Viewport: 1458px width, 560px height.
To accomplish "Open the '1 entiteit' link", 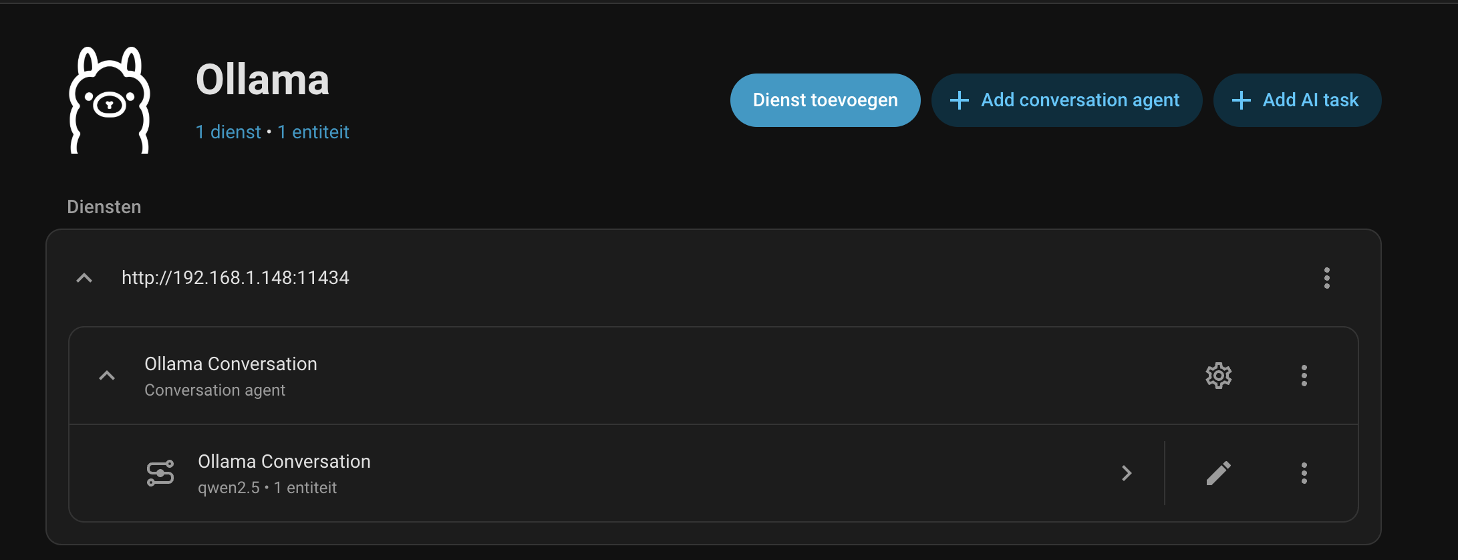I will click(x=313, y=132).
